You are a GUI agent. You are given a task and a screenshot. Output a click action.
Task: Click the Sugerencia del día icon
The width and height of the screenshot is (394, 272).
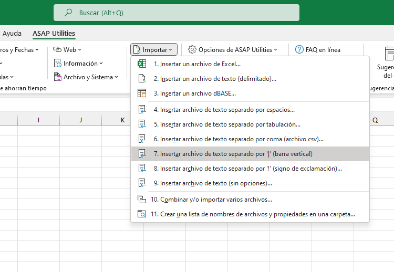(389, 53)
